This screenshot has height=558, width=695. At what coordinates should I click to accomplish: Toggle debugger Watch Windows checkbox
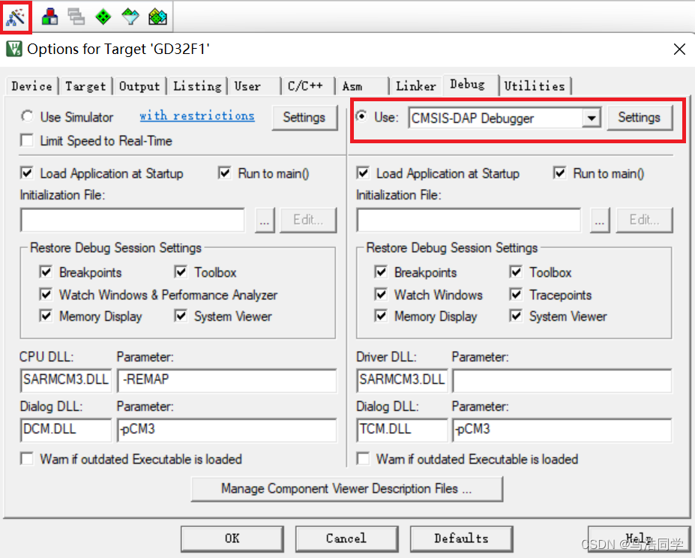pyautogui.click(x=381, y=295)
